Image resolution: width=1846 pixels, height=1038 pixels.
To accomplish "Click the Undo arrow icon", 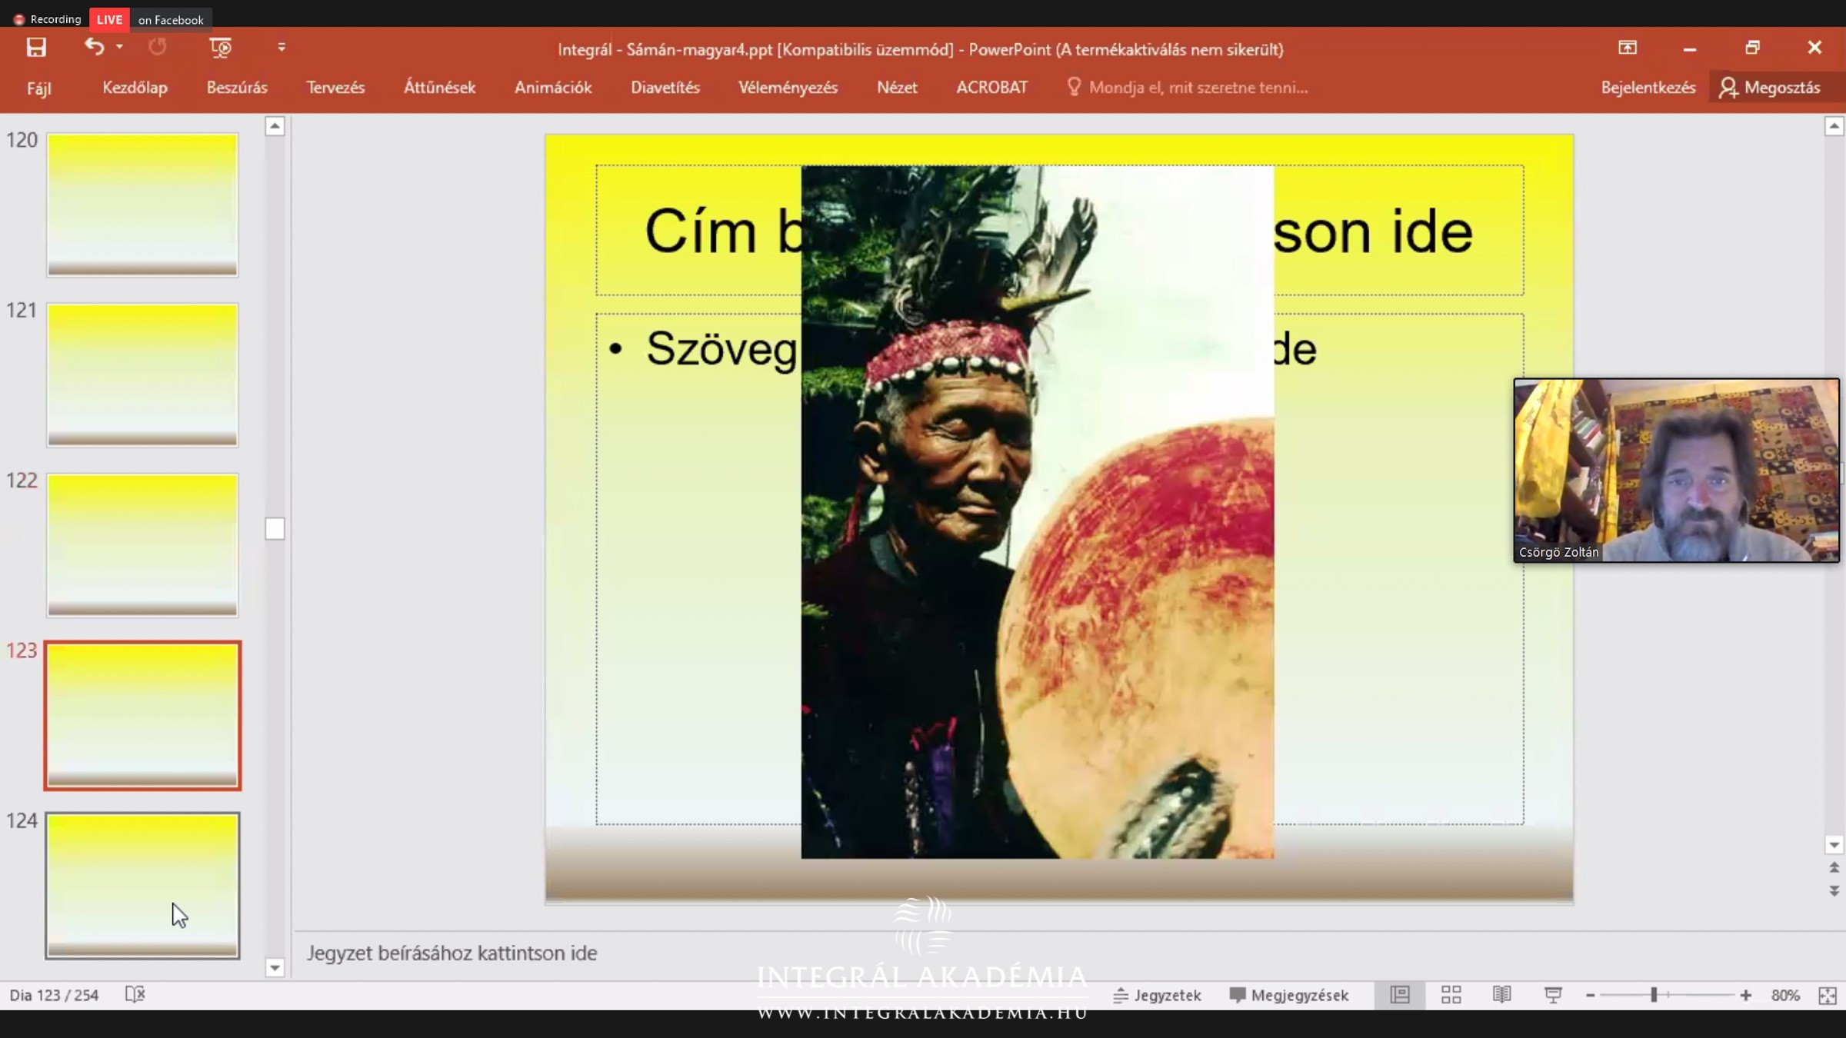I will [94, 48].
